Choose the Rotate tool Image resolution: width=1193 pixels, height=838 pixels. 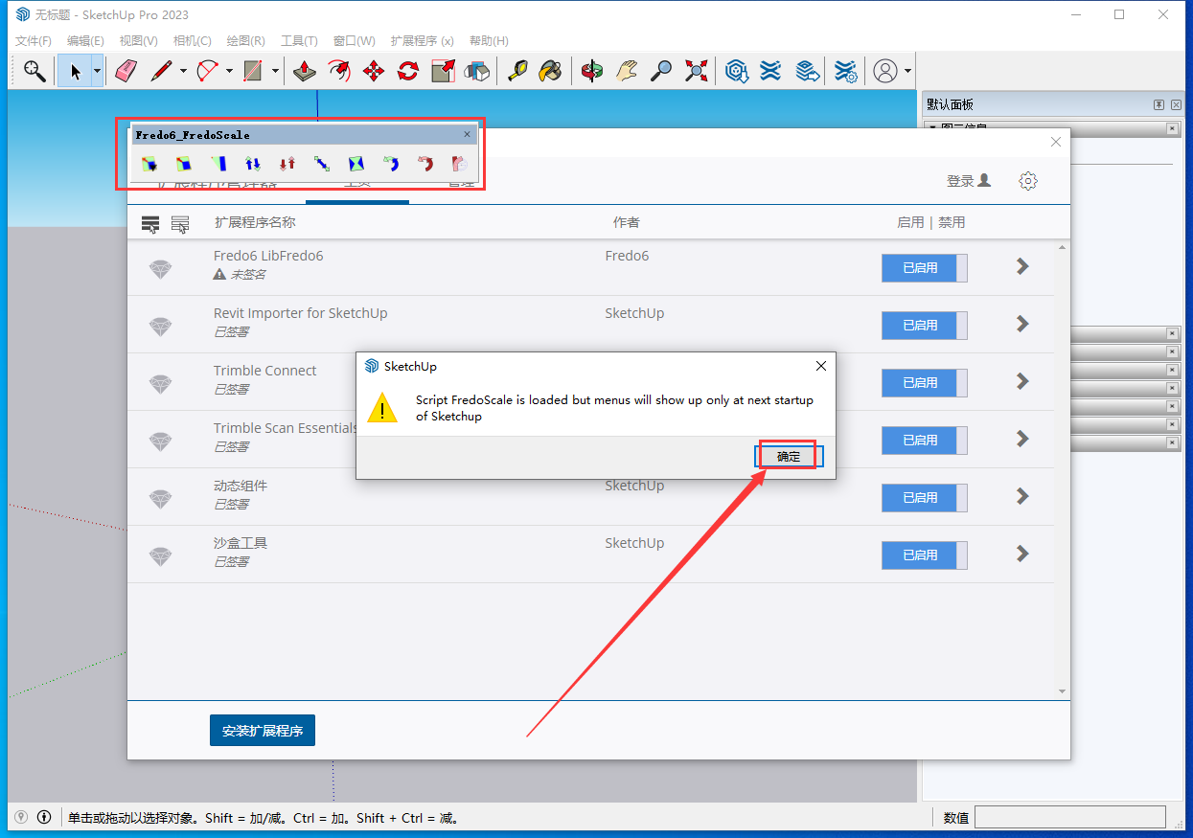(408, 71)
